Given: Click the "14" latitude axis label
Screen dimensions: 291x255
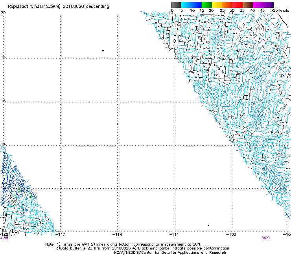Looking at the screenshot, I should point(3,144).
